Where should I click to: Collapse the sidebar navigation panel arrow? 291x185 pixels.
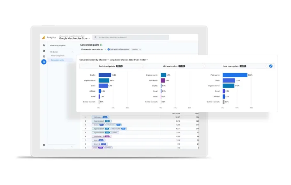[x=72, y=147]
